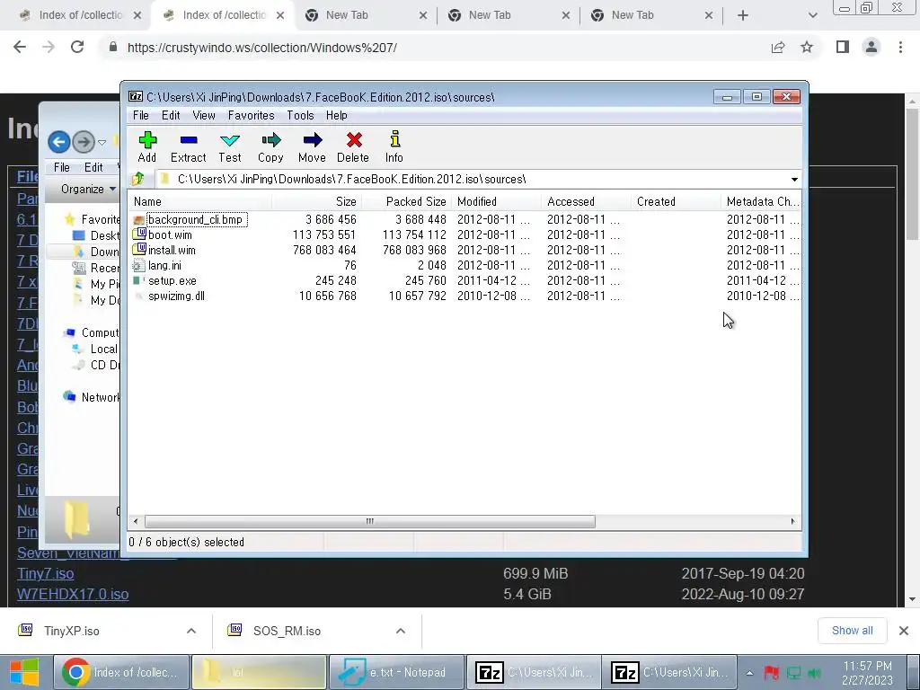Close the downloads bar
The height and width of the screenshot is (690, 920).
[904, 631]
